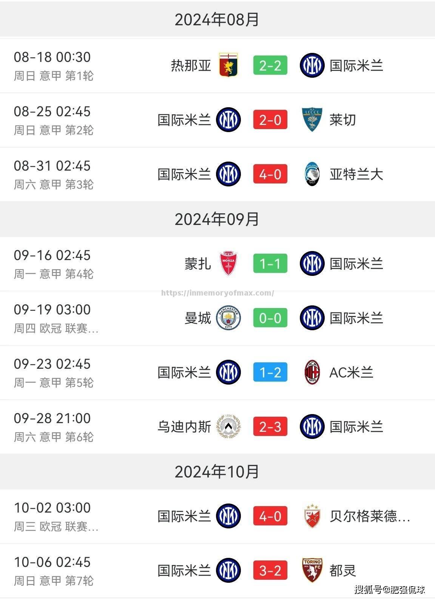Click the Genoa club crest icon
The image size is (435, 599).
228,66
